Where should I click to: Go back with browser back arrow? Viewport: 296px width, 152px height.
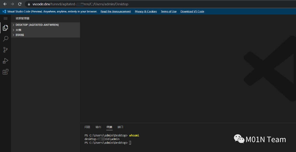(x=5, y=4)
